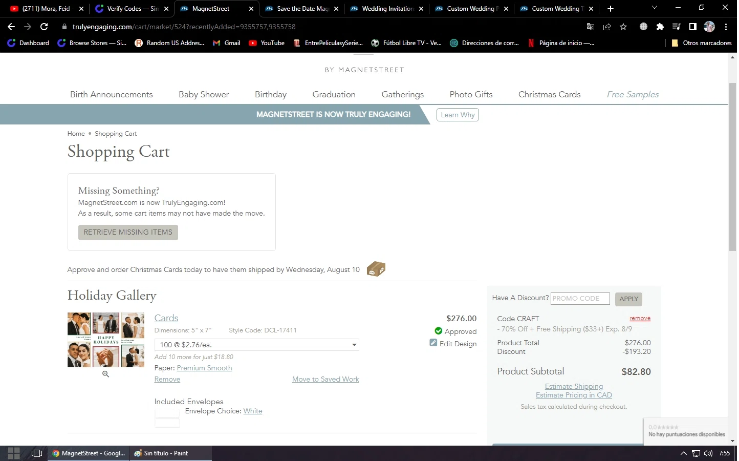The width and height of the screenshot is (739, 461).
Task: Click the Edit Design pencil icon
Action: [x=433, y=343]
